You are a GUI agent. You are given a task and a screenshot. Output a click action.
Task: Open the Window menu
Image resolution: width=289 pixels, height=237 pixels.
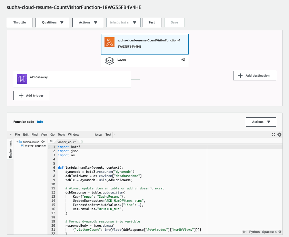73,135
